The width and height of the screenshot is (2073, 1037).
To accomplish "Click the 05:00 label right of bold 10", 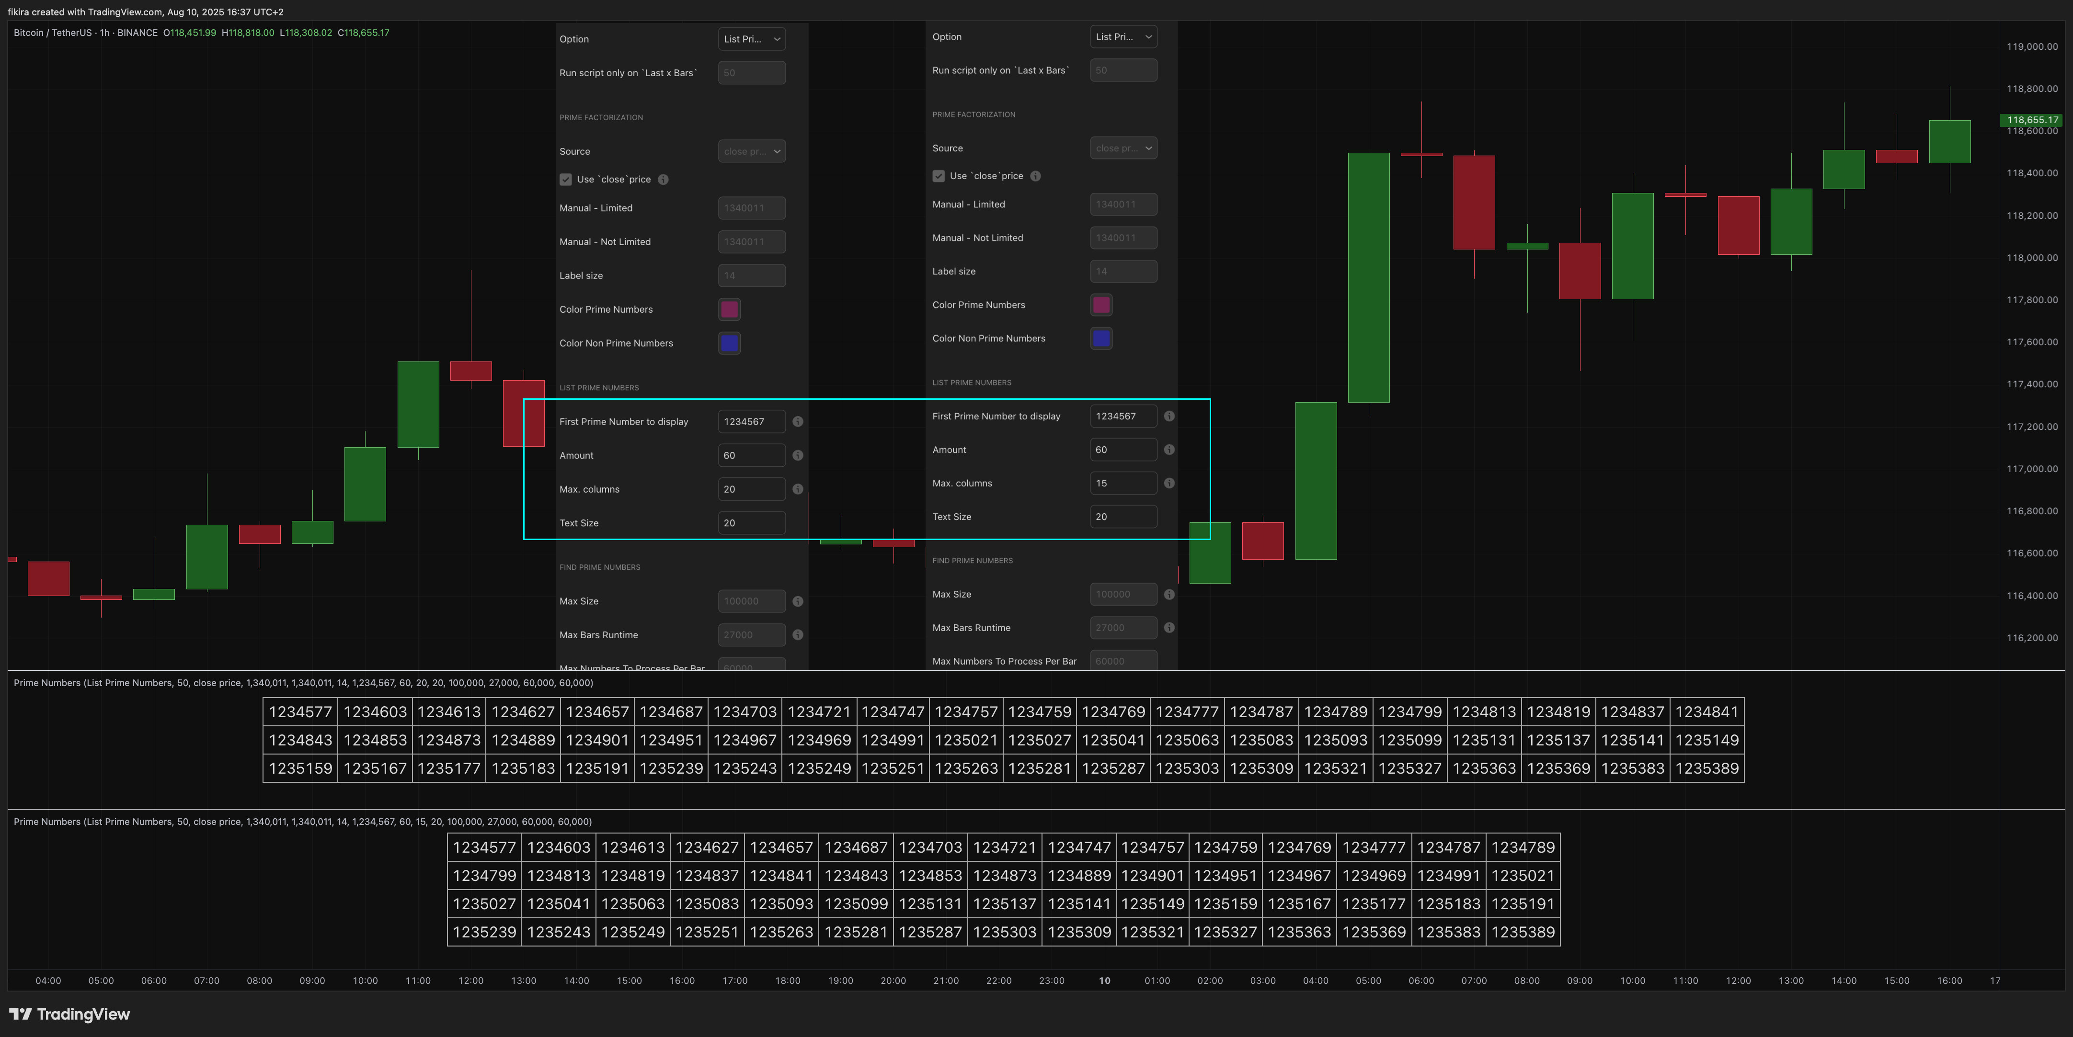I will click(x=1368, y=981).
